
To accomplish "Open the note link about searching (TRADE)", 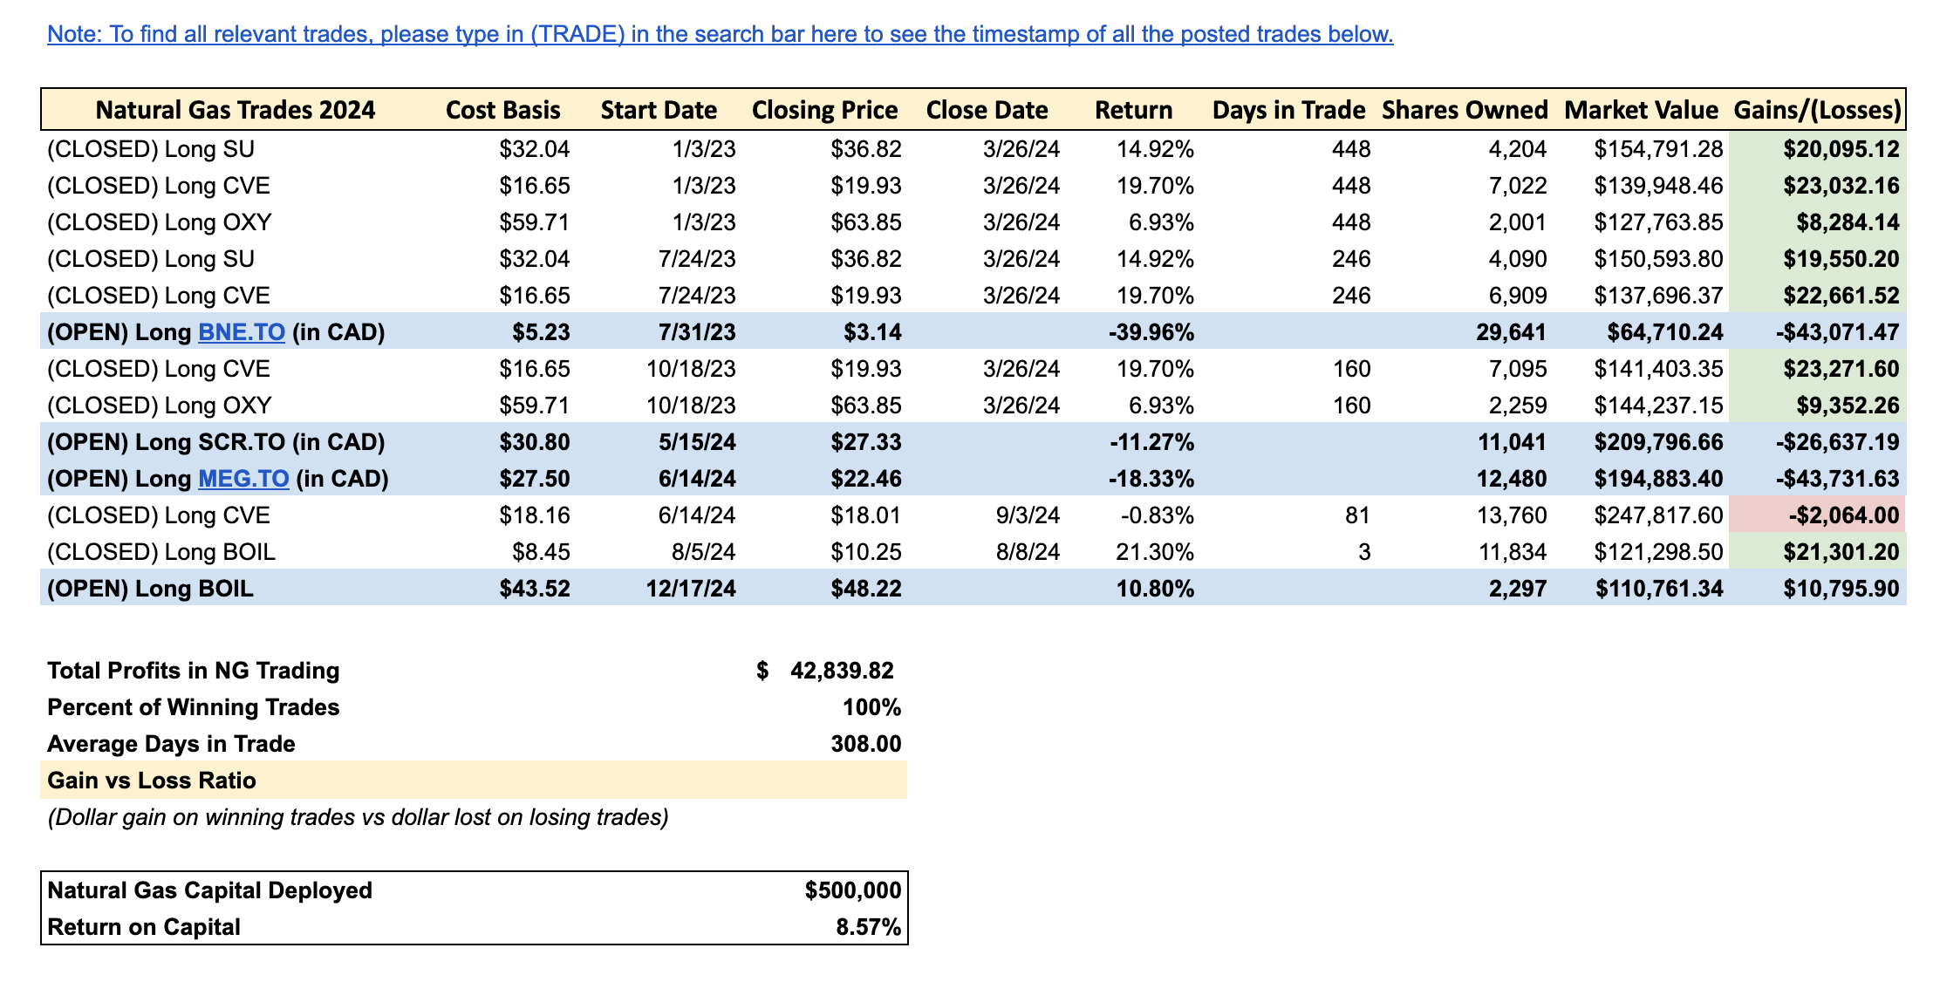I will (x=720, y=34).
